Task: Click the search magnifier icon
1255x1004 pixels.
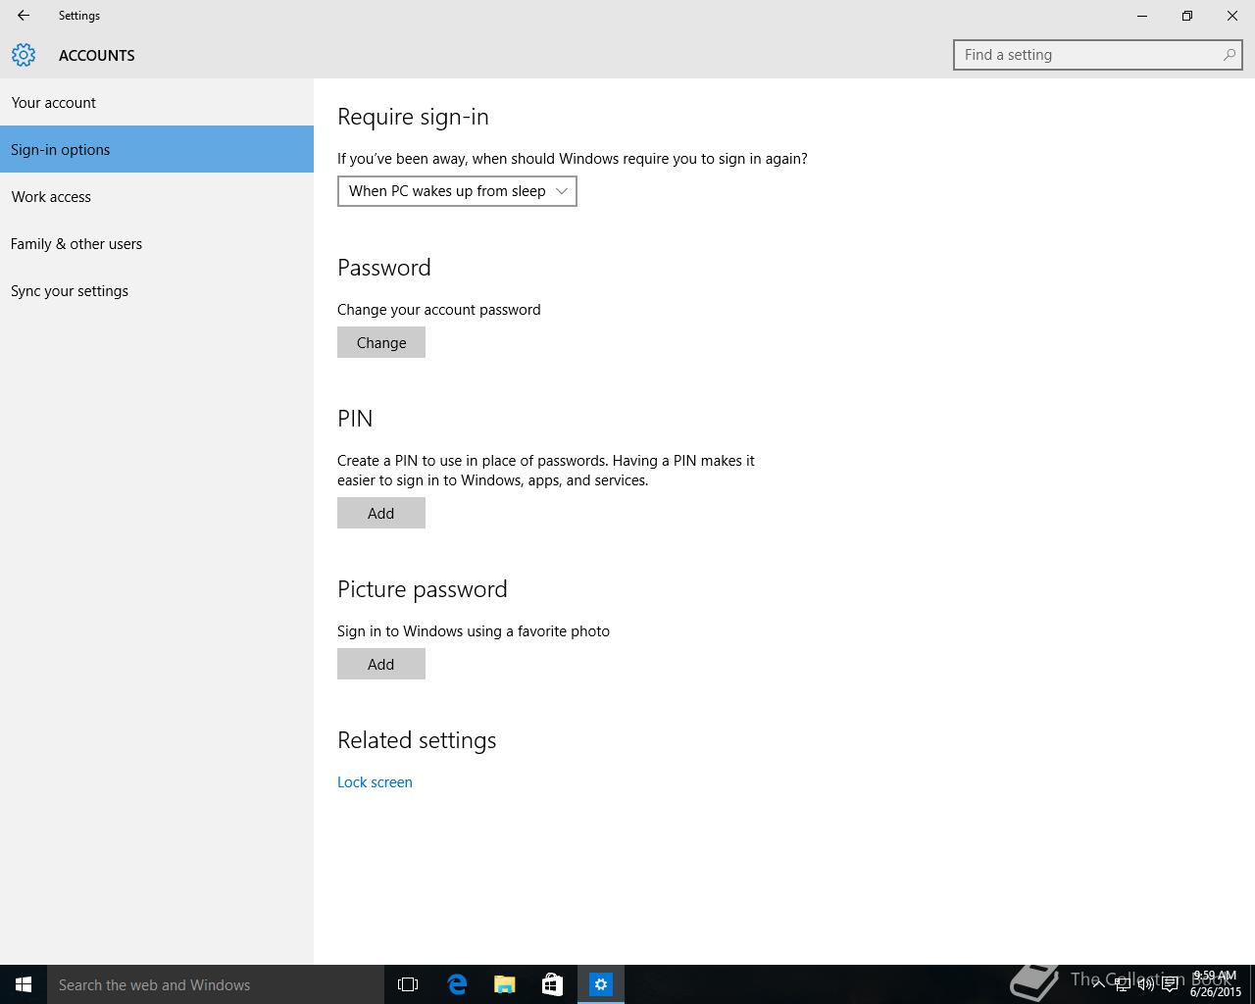Action: coord(1229,55)
